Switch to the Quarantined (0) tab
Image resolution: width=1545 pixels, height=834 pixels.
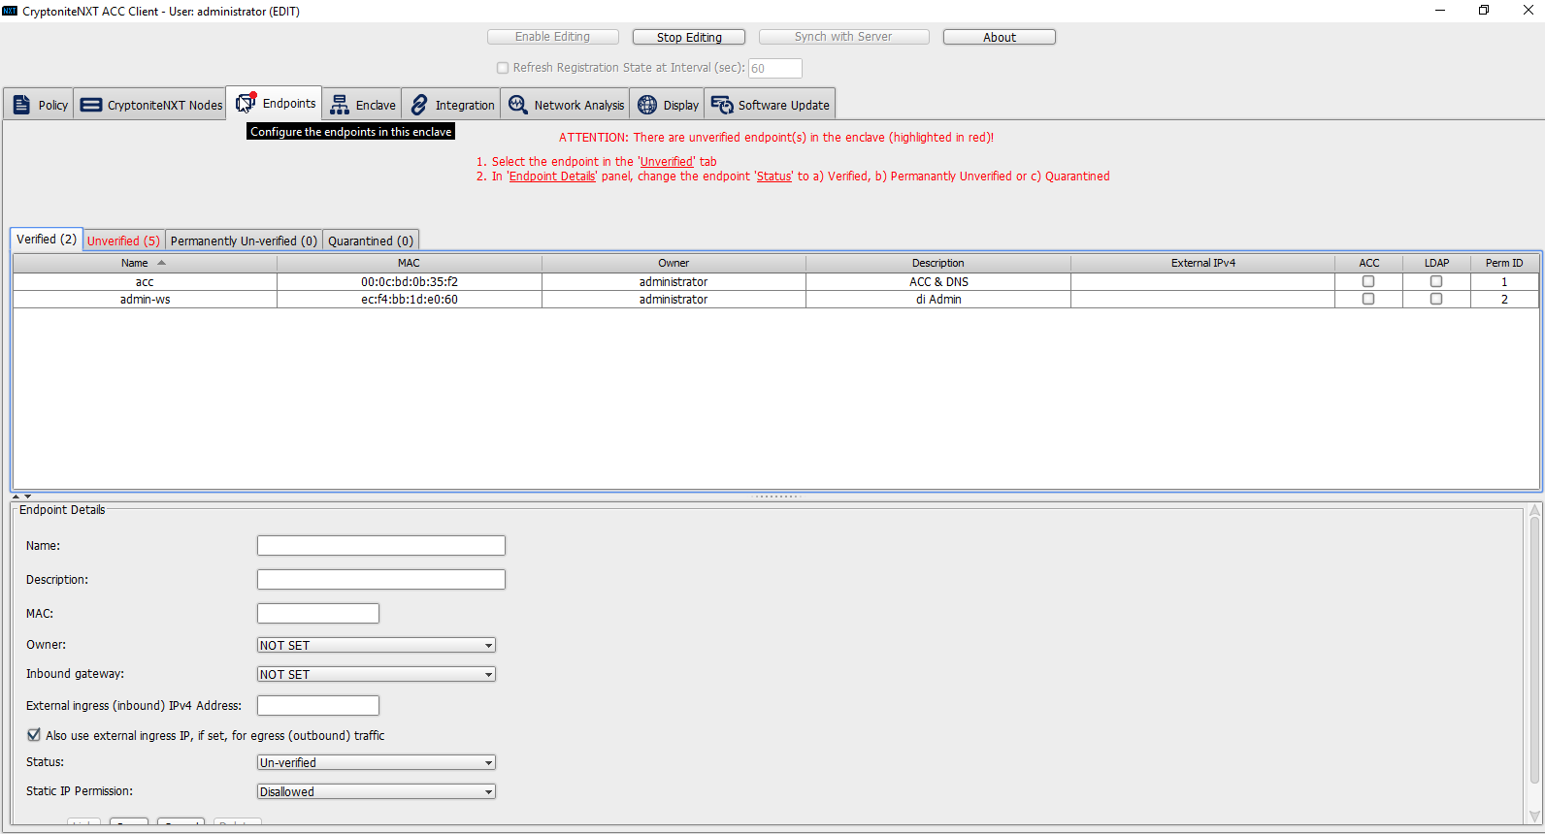[x=371, y=241]
